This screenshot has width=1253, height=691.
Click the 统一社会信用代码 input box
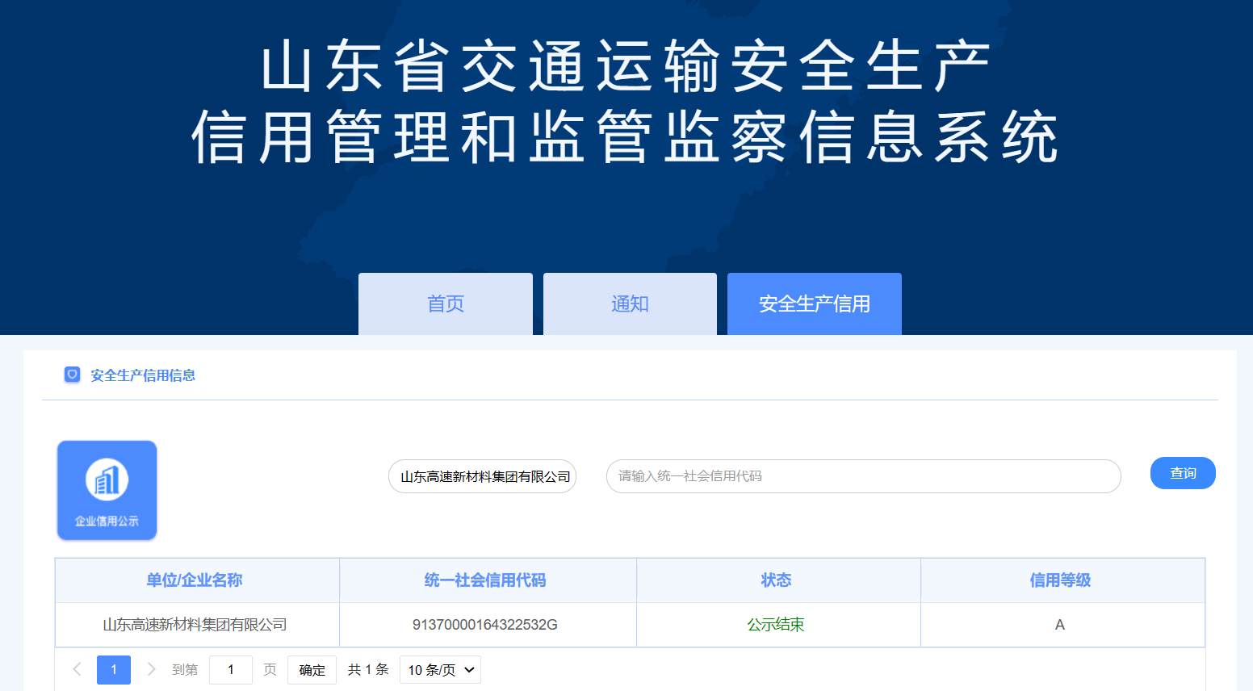[863, 476]
